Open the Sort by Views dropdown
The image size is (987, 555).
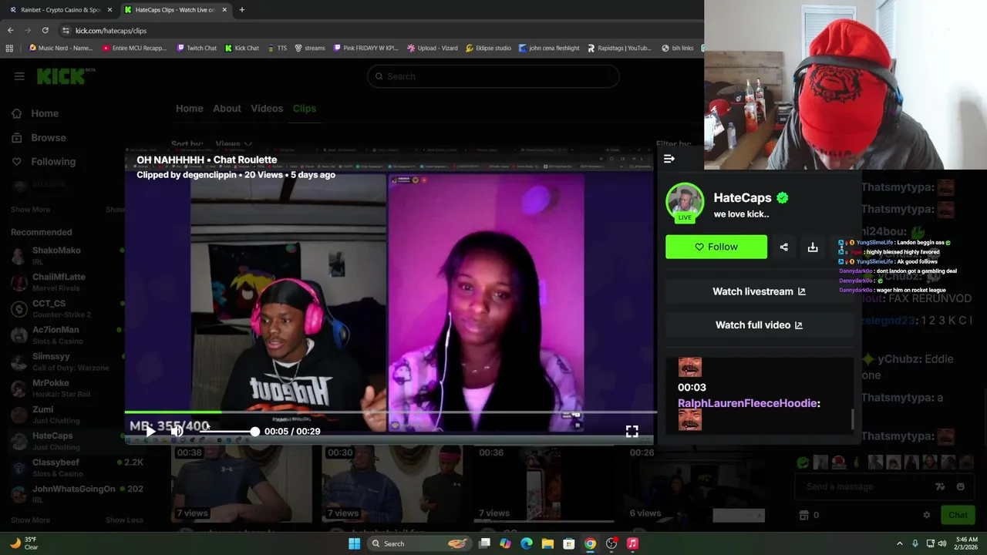pos(233,144)
